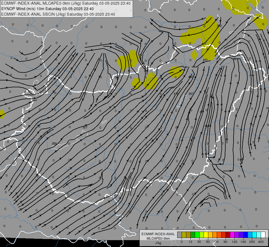269x247 pixels.
Task: Click the legend label 120
Action: click(x=234, y=242)
